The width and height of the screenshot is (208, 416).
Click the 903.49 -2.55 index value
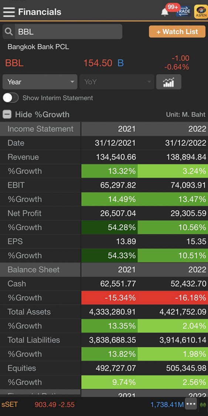pos(55,405)
